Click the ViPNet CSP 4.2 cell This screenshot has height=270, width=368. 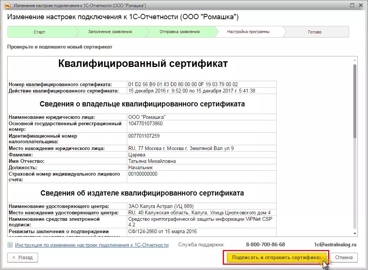[x=202, y=222]
